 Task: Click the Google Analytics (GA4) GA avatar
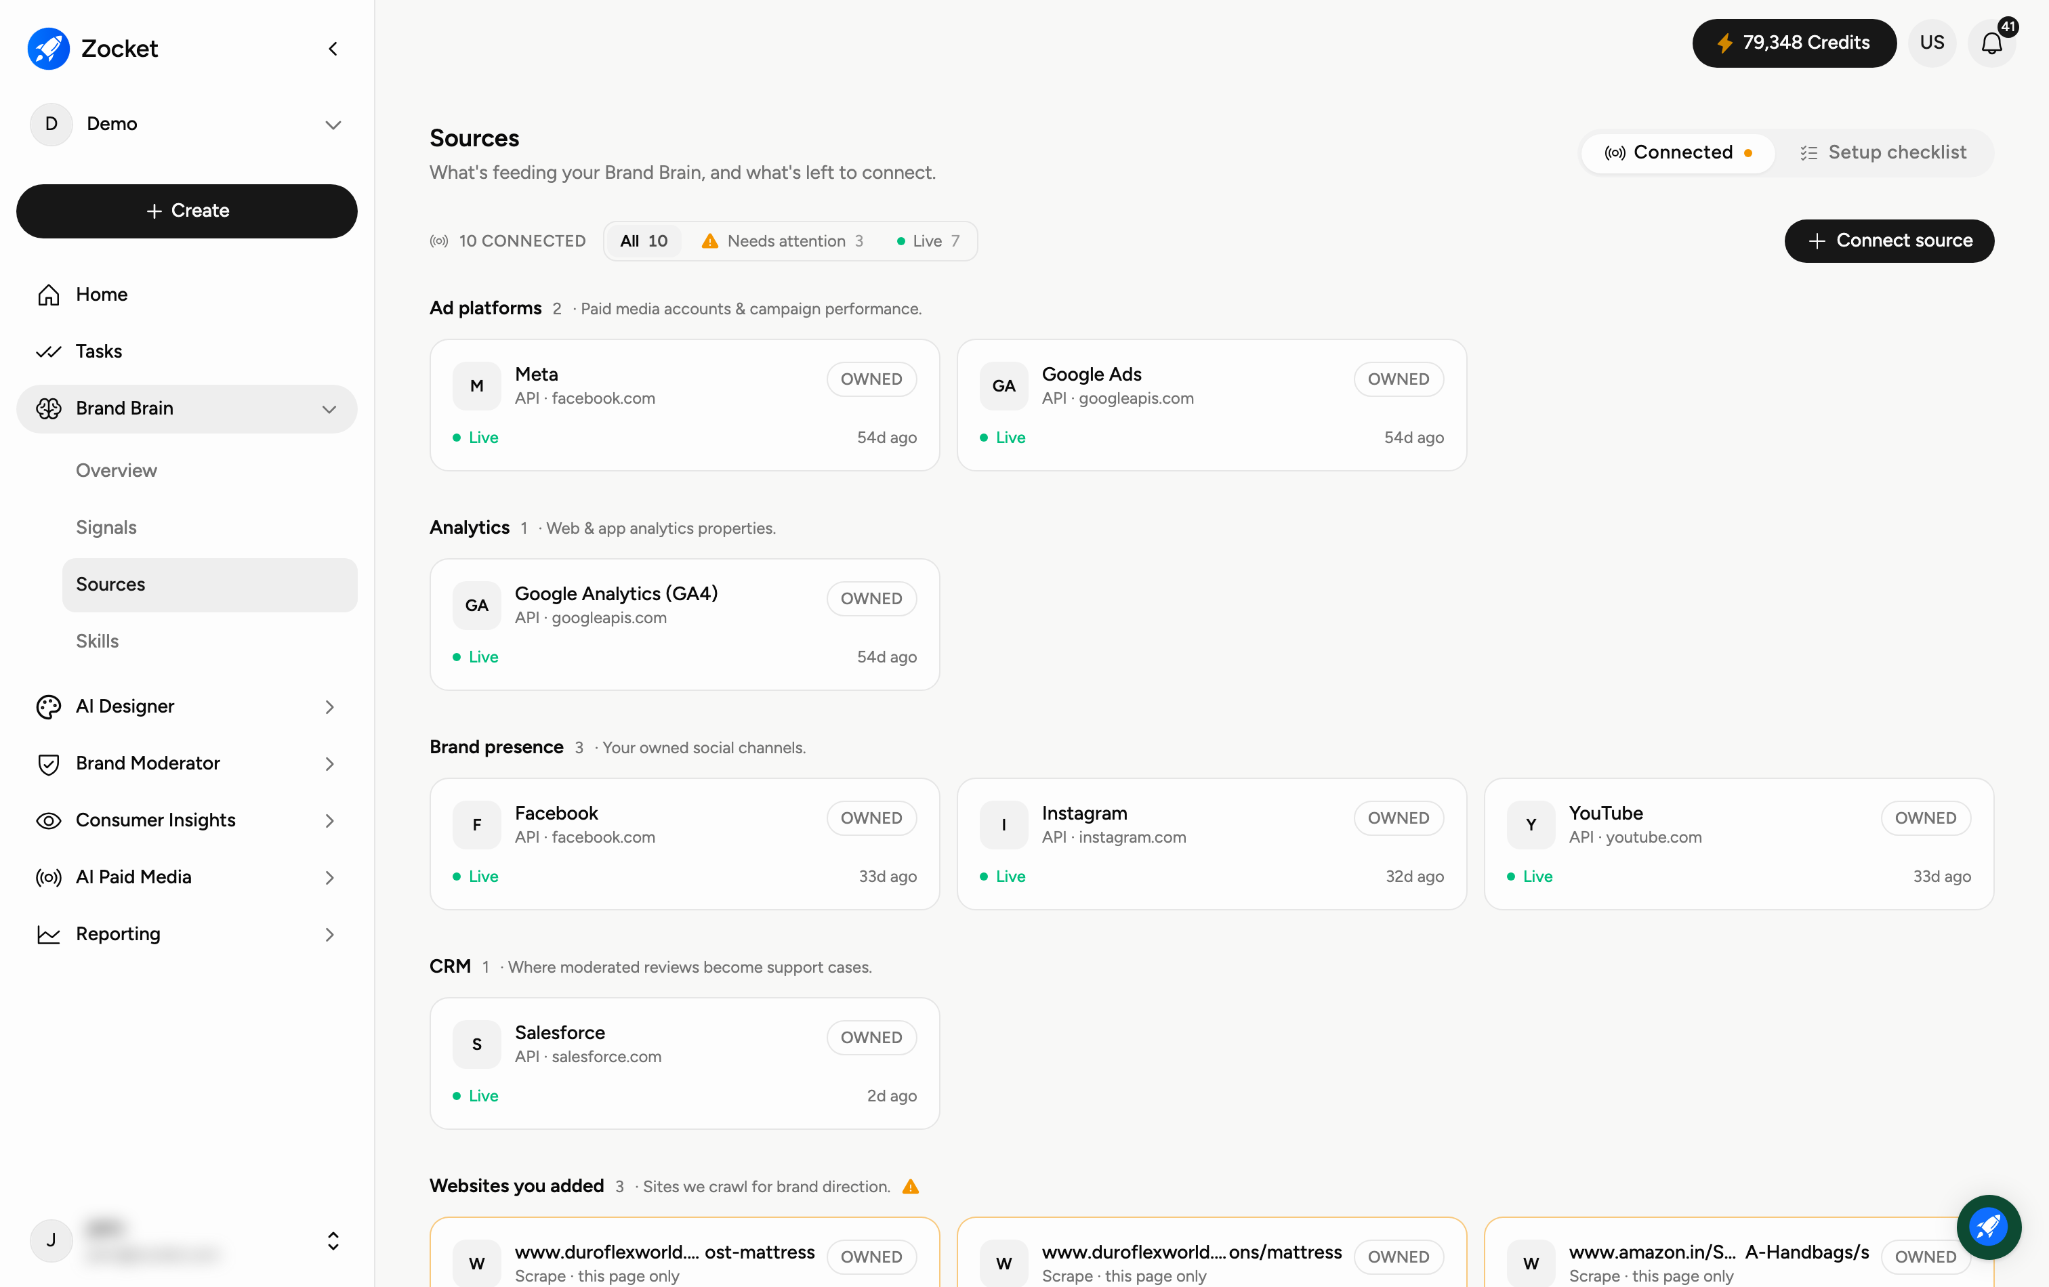coord(476,606)
